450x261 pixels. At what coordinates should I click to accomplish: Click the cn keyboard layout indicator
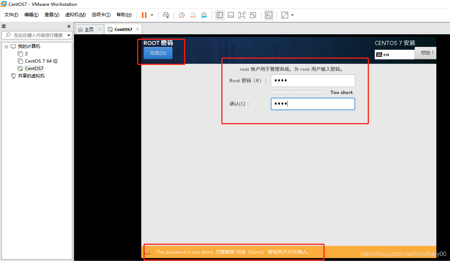tap(395, 55)
